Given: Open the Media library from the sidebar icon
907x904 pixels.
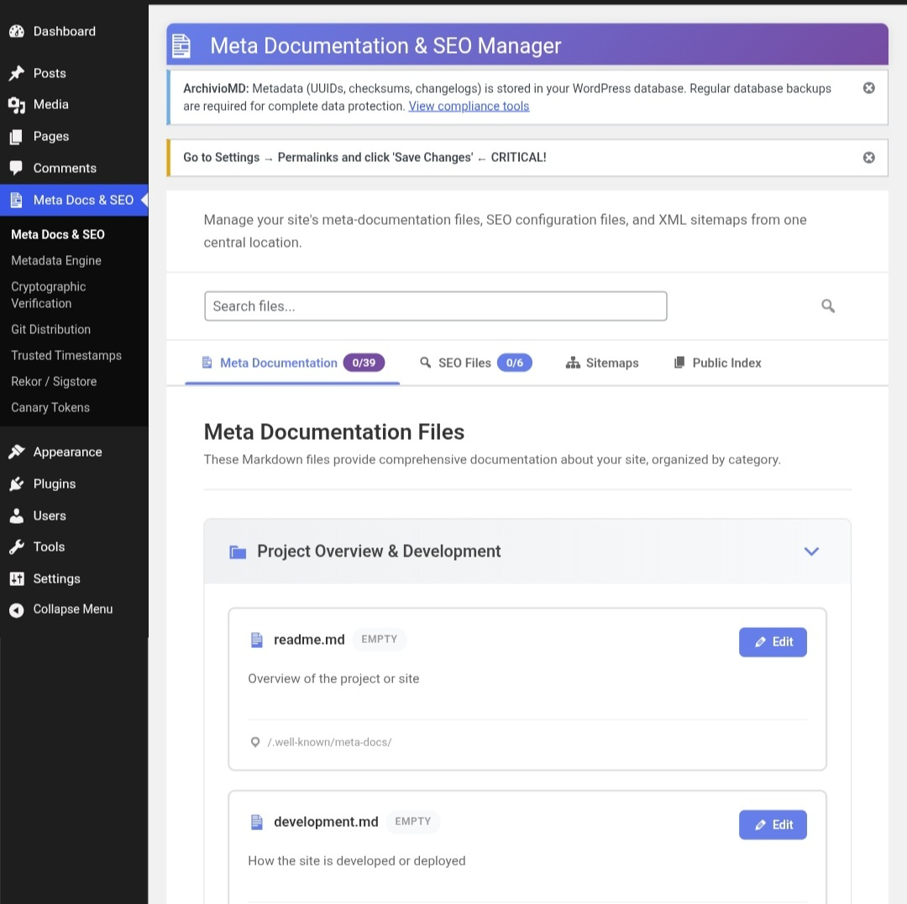Looking at the screenshot, I should (18, 104).
